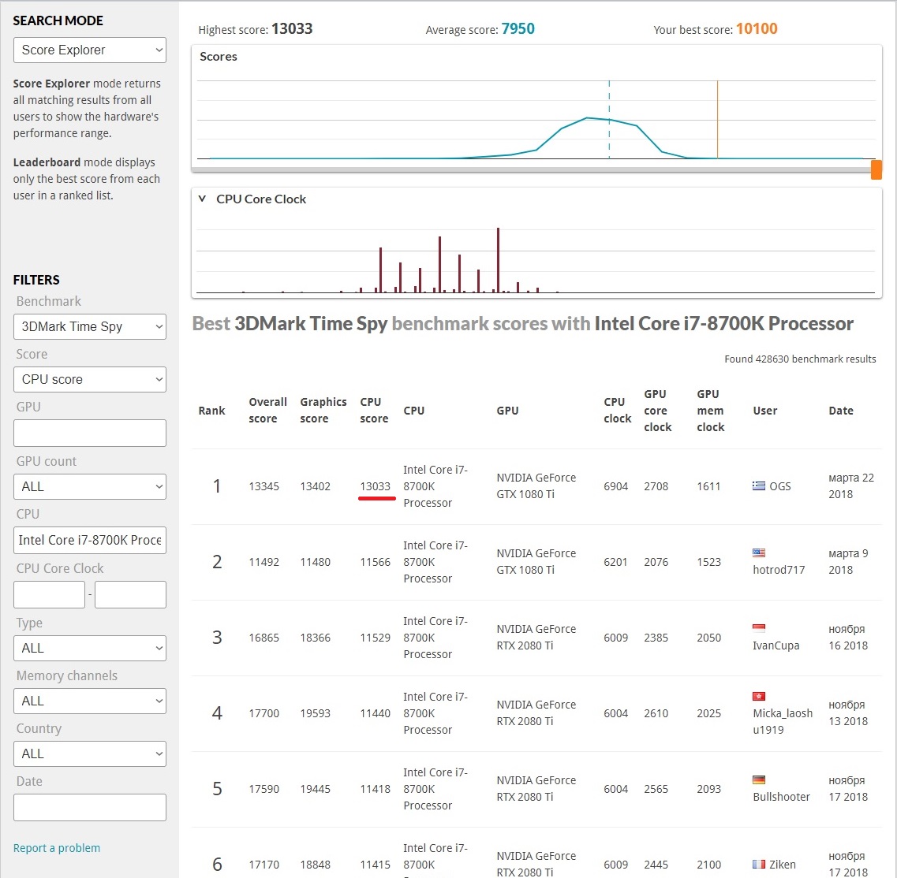Screen dimensions: 897x878
Task: Click the CPU score column header
Action: click(374, 410)
